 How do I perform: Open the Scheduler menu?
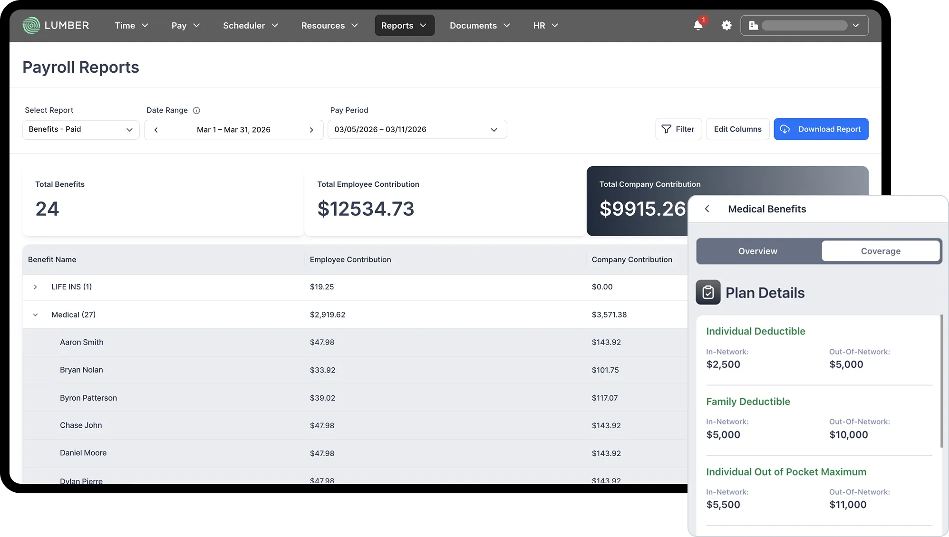251,26
